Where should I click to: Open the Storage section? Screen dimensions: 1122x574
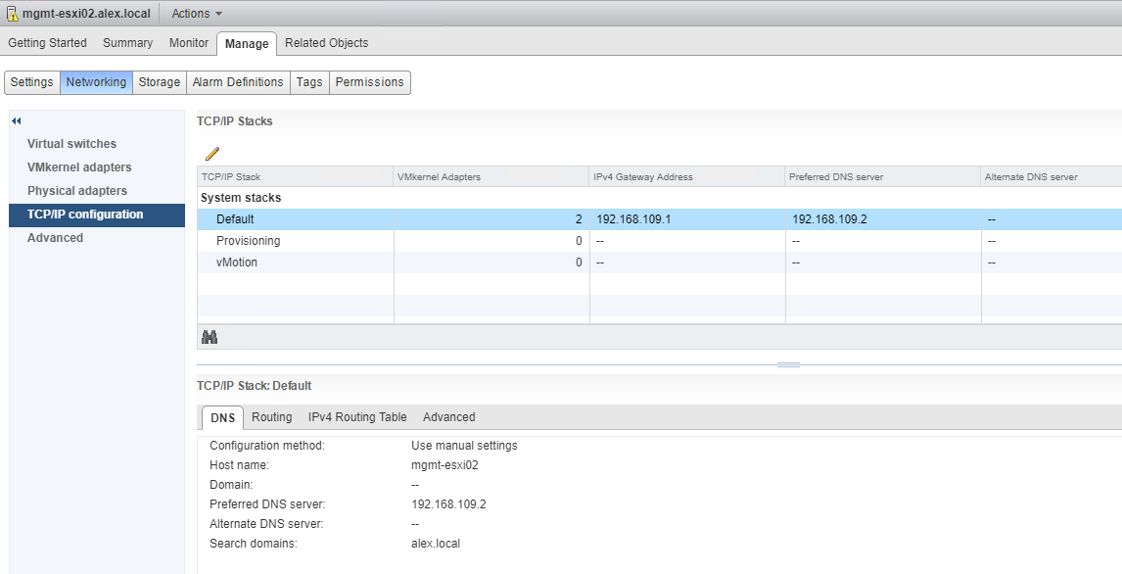tap(159, 82)
